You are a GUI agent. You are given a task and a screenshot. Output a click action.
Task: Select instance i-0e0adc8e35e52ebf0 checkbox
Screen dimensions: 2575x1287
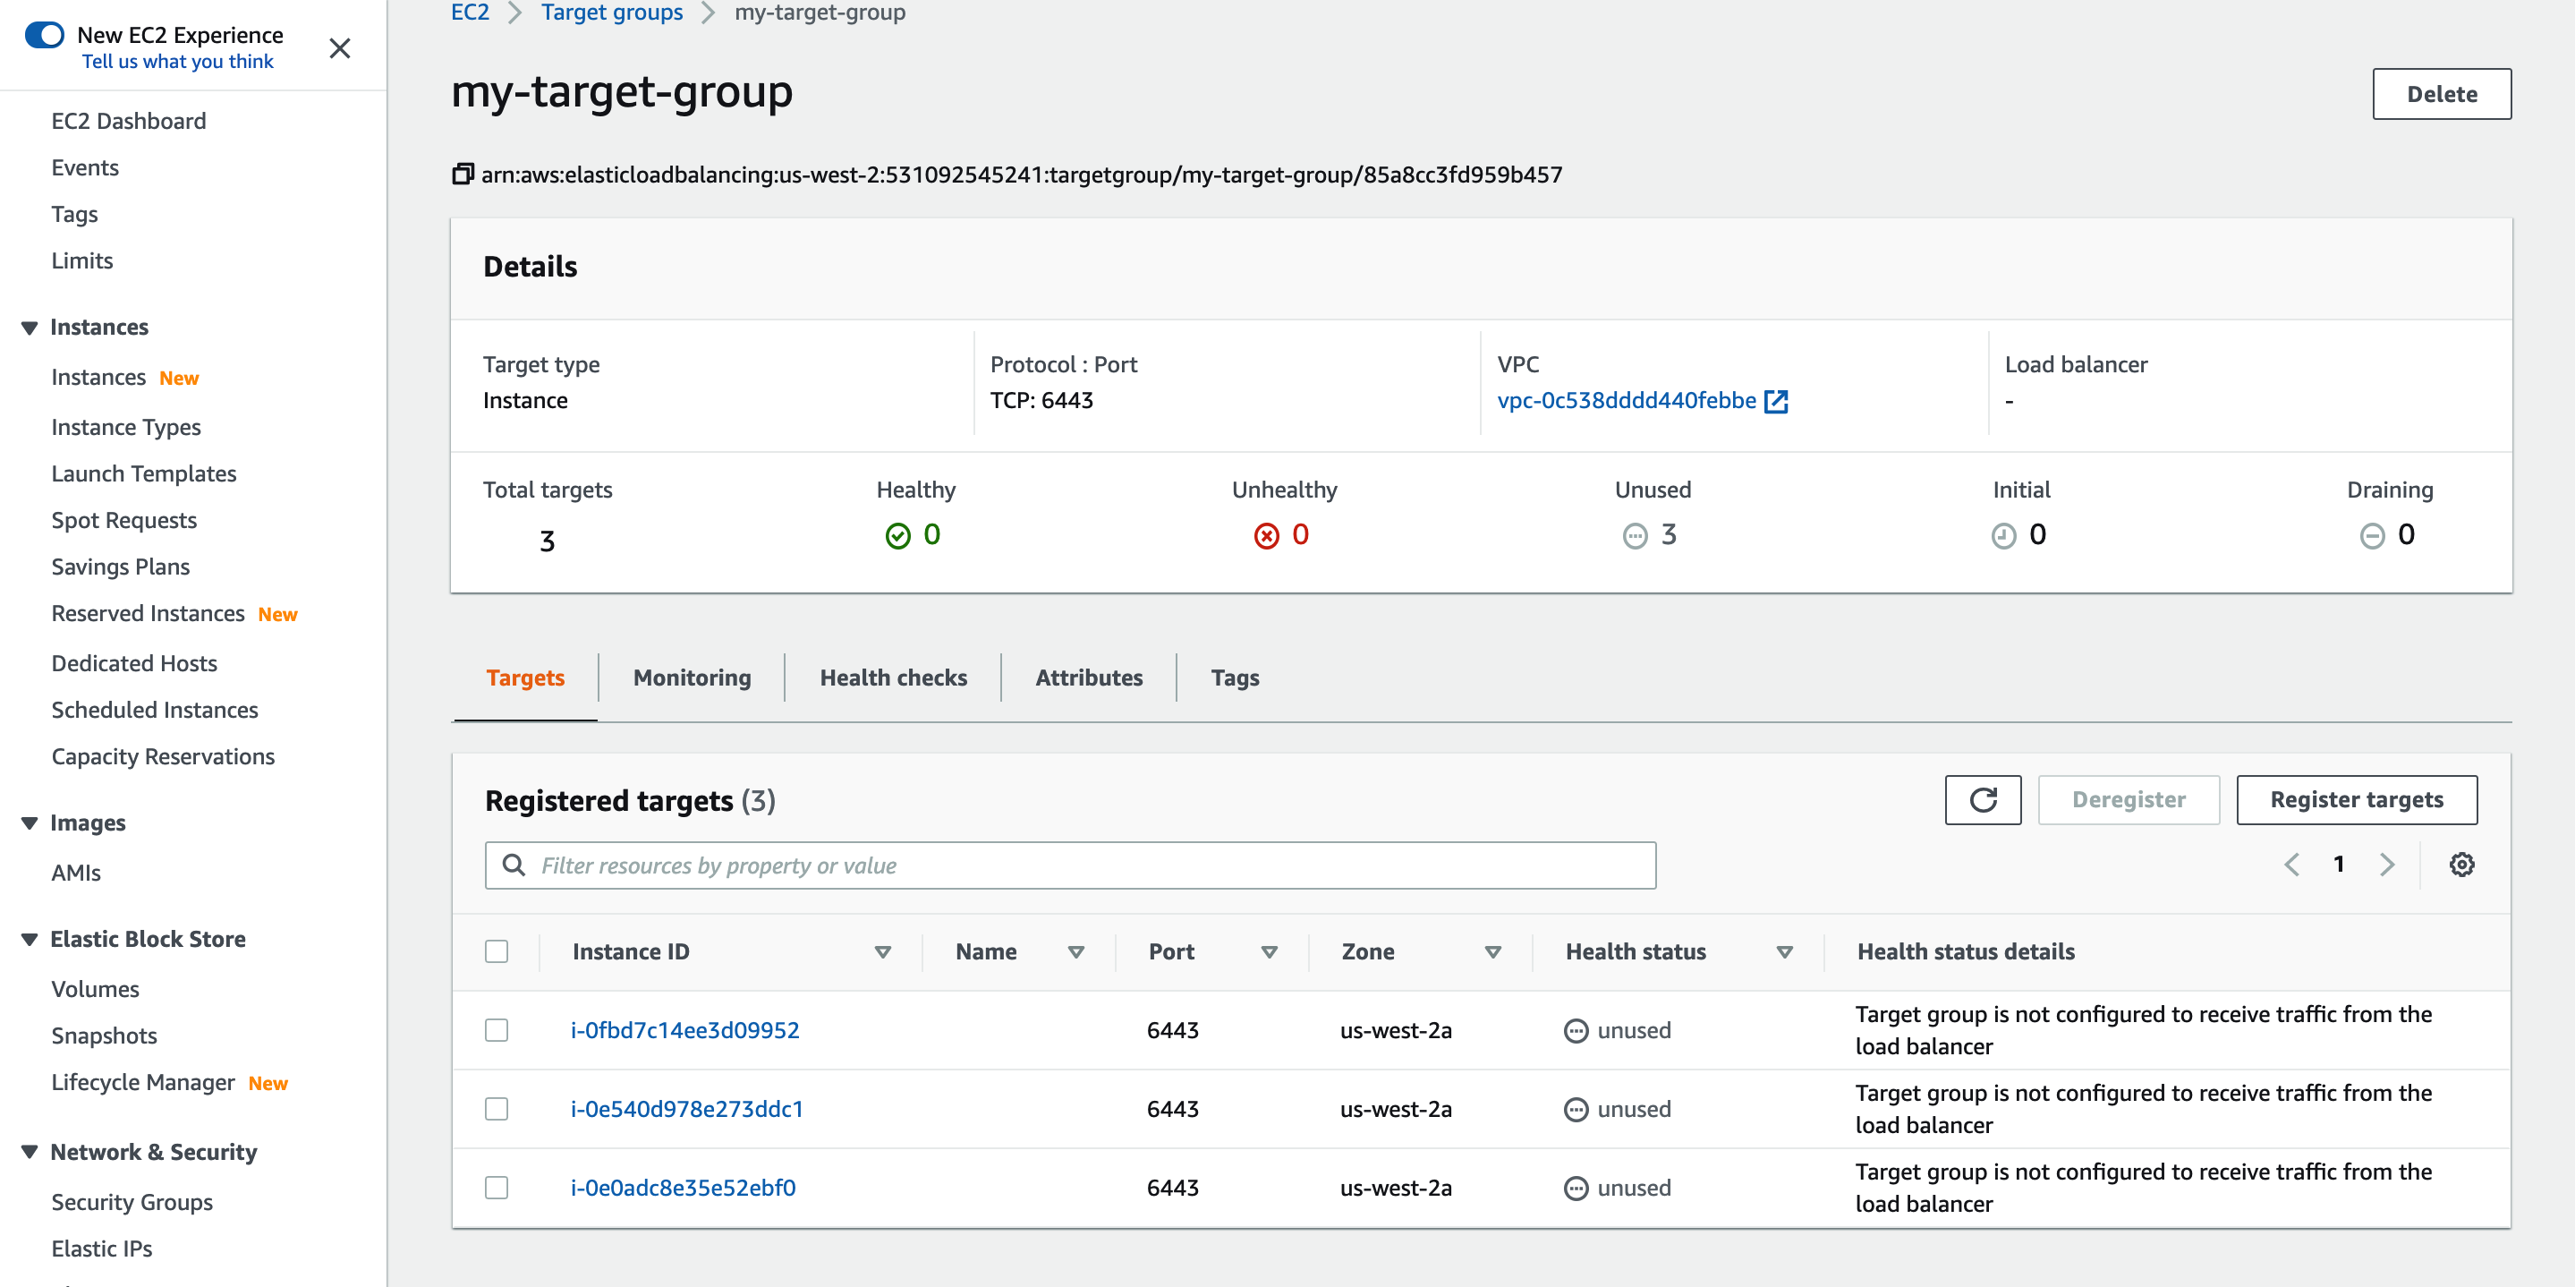click(497, 1188)
